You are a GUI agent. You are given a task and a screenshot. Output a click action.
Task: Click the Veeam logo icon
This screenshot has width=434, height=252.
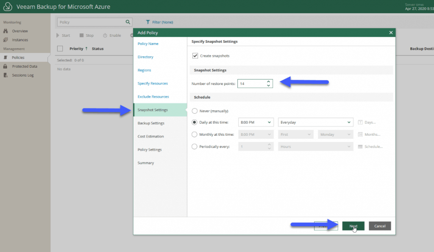tap(8, 7)
